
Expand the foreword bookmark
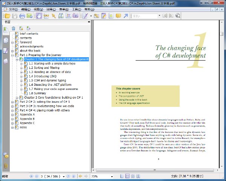coord(12,43)
